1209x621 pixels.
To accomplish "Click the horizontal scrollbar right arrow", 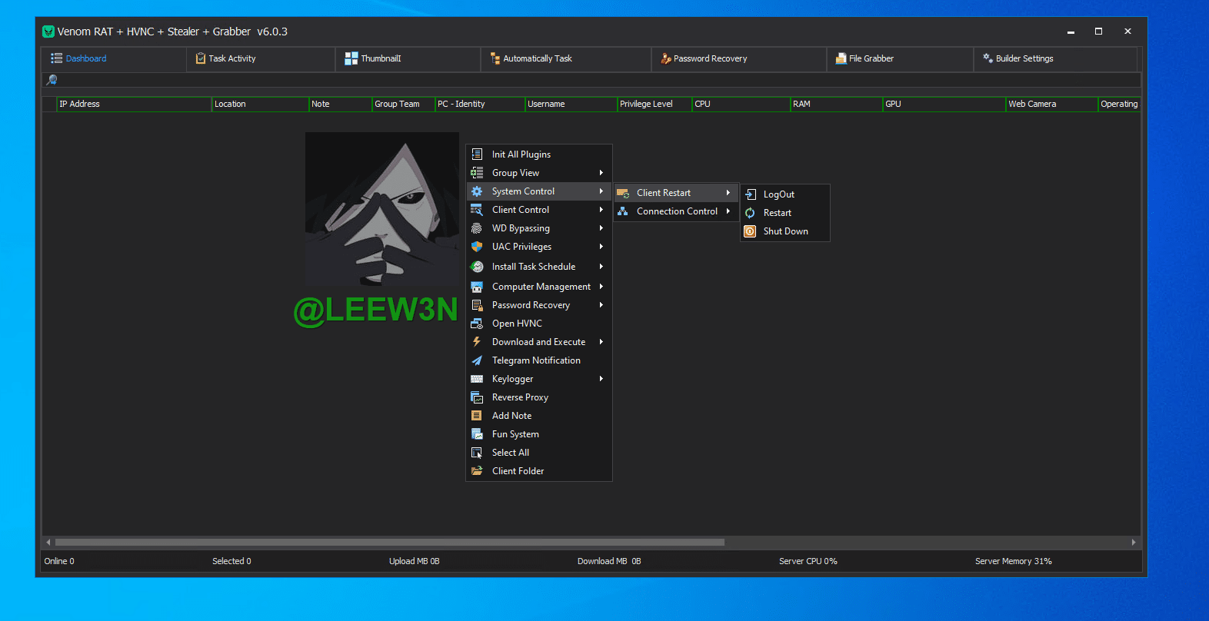I will pyautogui.click(x=1134, y=542).
